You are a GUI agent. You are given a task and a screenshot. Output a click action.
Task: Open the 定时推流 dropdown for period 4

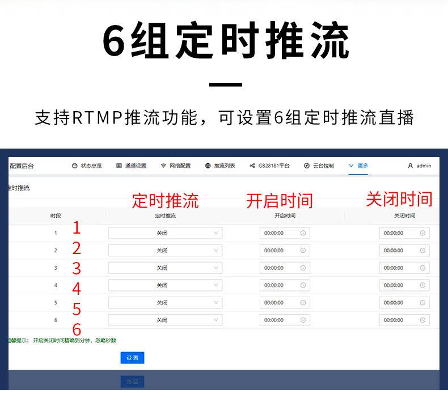(x=165, y=285)
